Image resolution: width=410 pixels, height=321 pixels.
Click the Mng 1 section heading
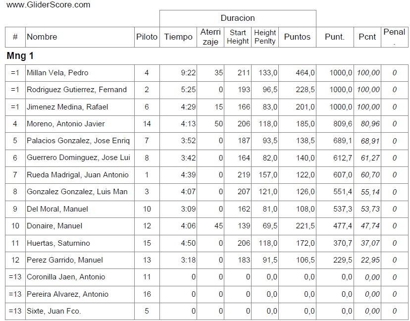coord(20,56)
